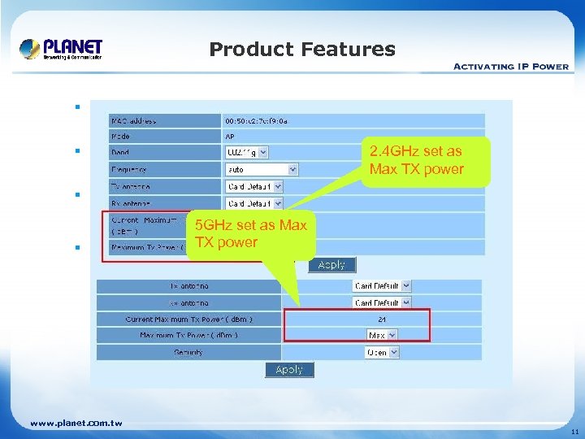Click the slide page number 11
Screen dimensions: 585x439
tap(574, 432)
